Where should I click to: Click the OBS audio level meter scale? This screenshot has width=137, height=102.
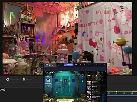tap(122, 92)
